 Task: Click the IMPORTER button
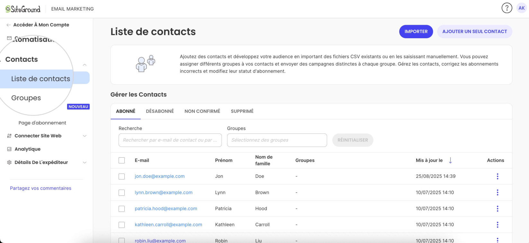click(x=416, y=31)
